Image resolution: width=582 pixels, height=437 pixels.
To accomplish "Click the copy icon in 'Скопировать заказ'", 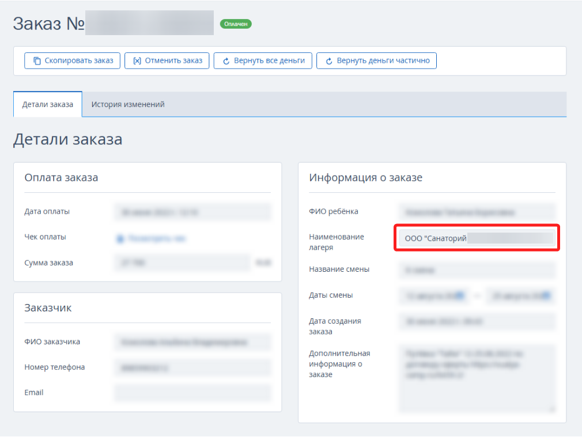I will point(37,61).
